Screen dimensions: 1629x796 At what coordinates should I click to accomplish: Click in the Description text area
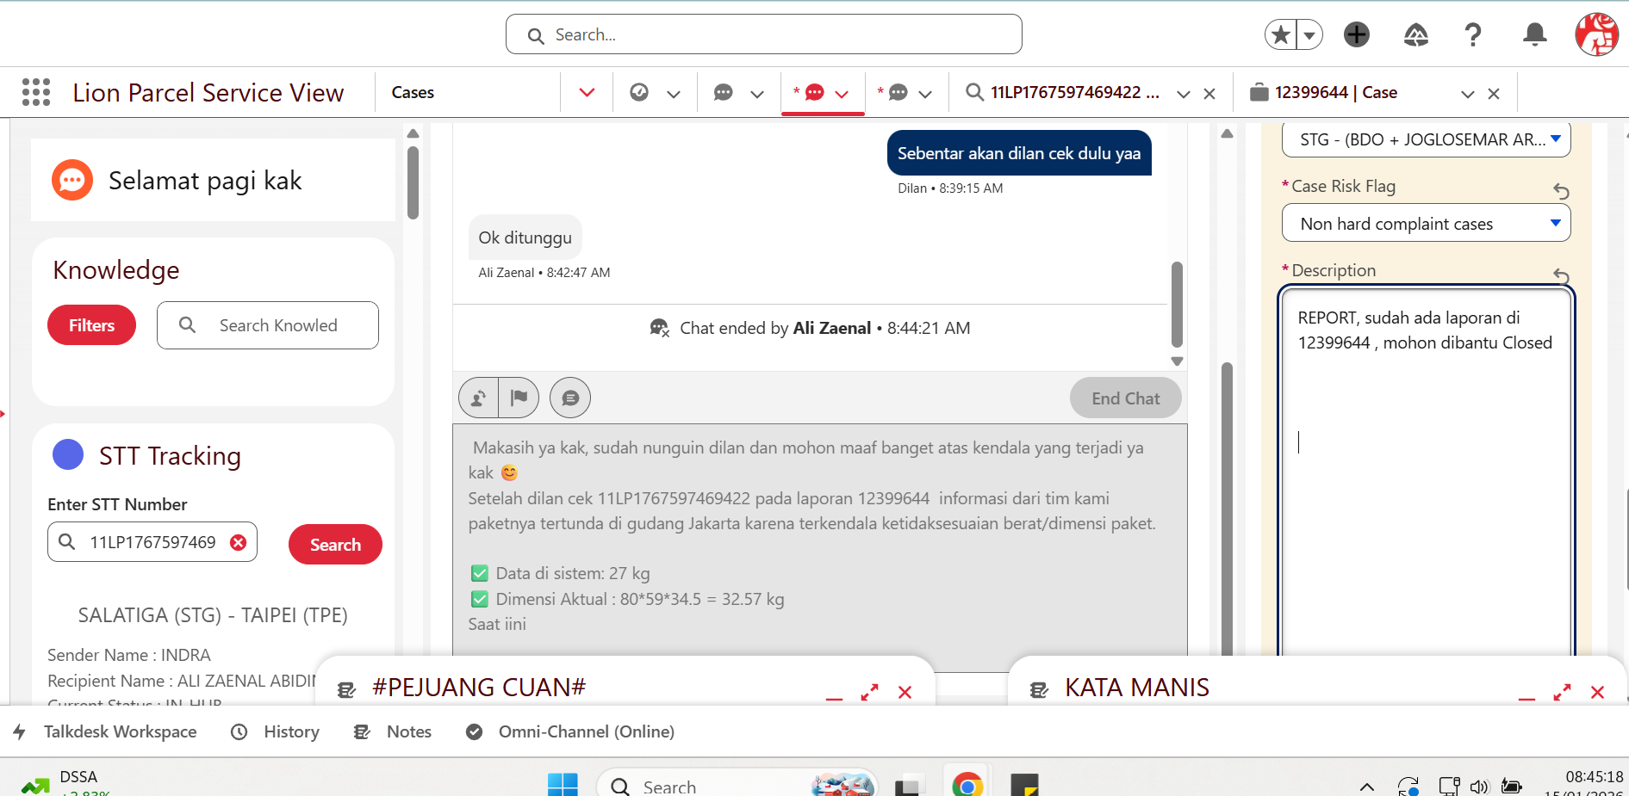point(1427,473)
